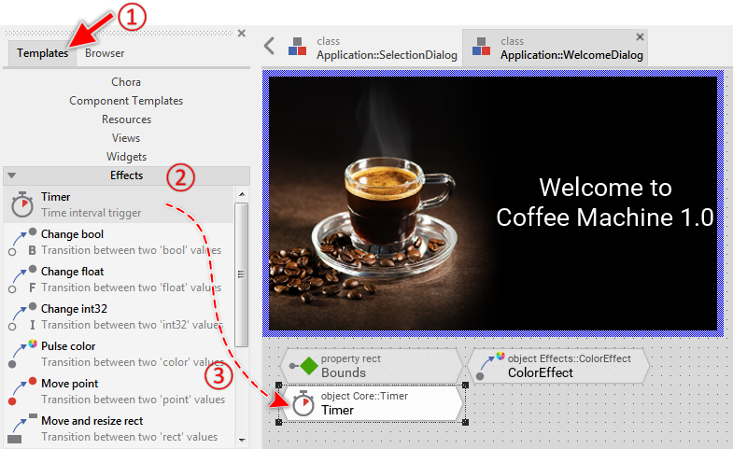Click the Move point effect icon
This screenshot has width=733, height=449.
point(21,391)
